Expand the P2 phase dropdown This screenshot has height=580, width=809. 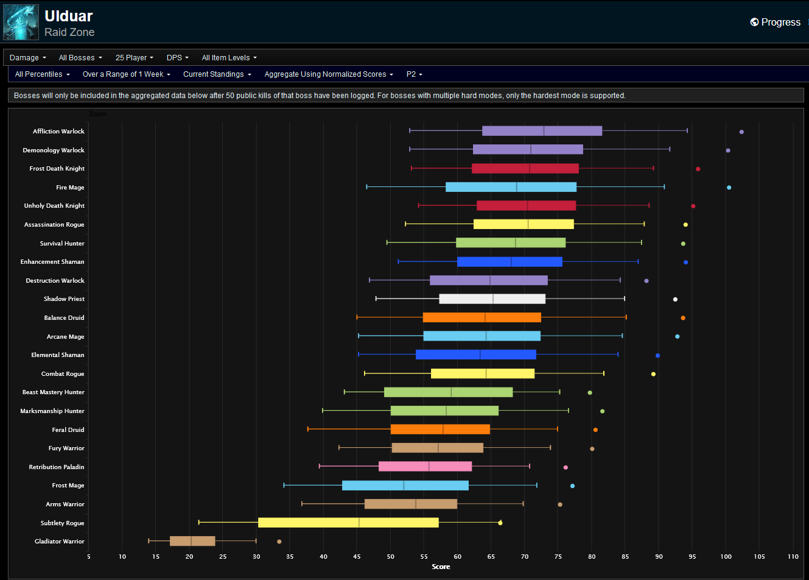click(x=414, y=74)
